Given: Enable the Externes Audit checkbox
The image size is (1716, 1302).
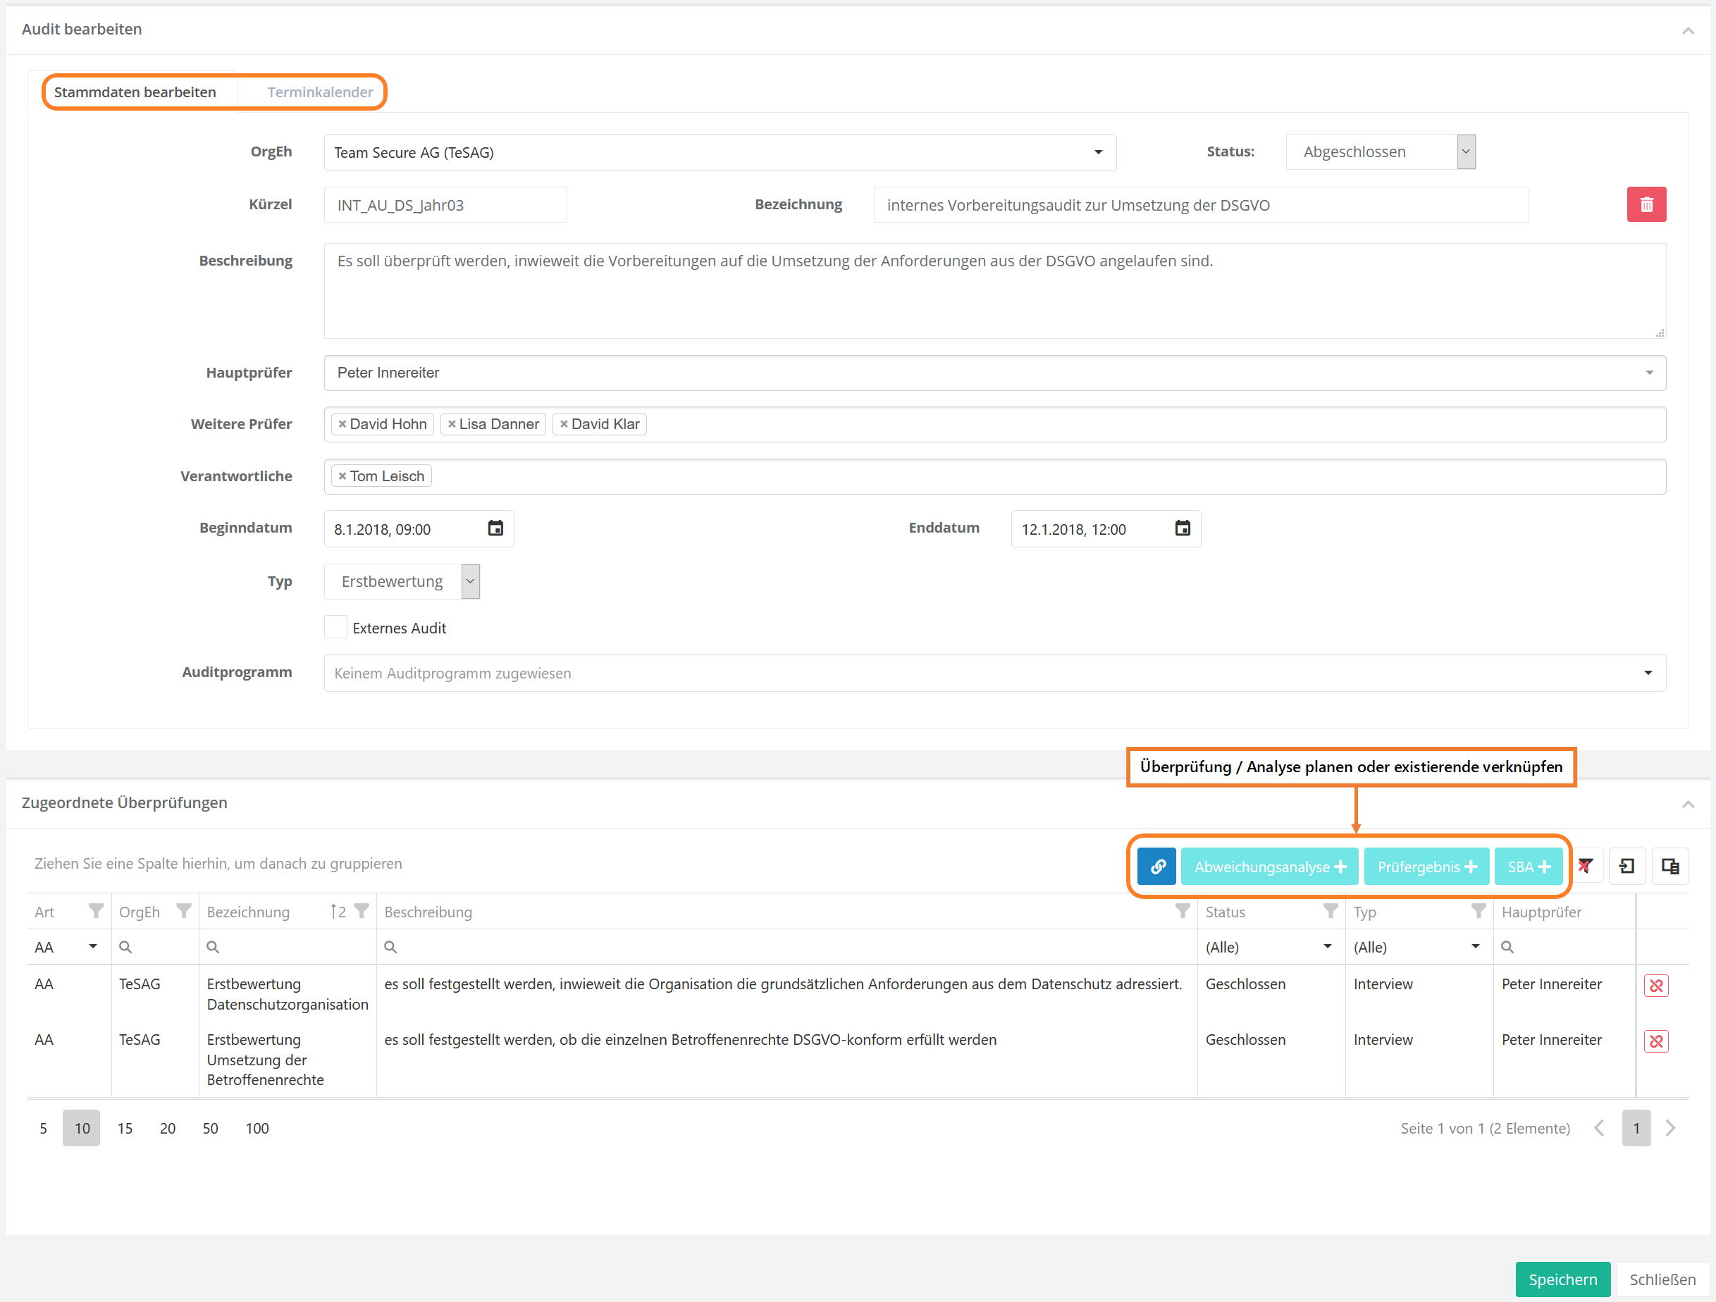Looking at the screenshot, I should click(336, 627).
